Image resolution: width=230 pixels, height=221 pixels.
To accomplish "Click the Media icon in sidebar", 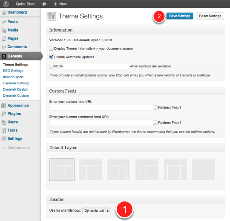I will pyautogui.click(x=4, y=30).
